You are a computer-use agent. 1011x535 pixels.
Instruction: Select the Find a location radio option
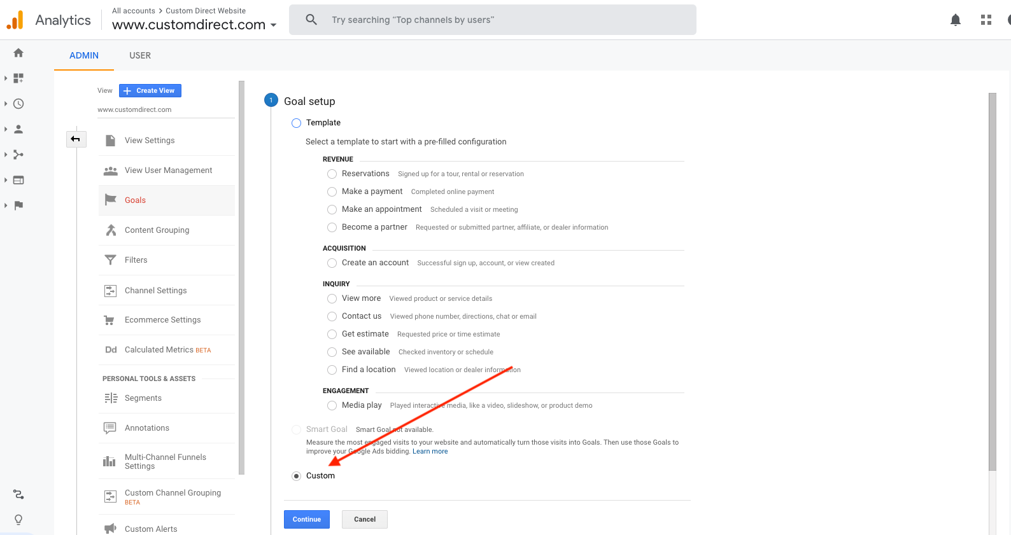click(332, 370)
